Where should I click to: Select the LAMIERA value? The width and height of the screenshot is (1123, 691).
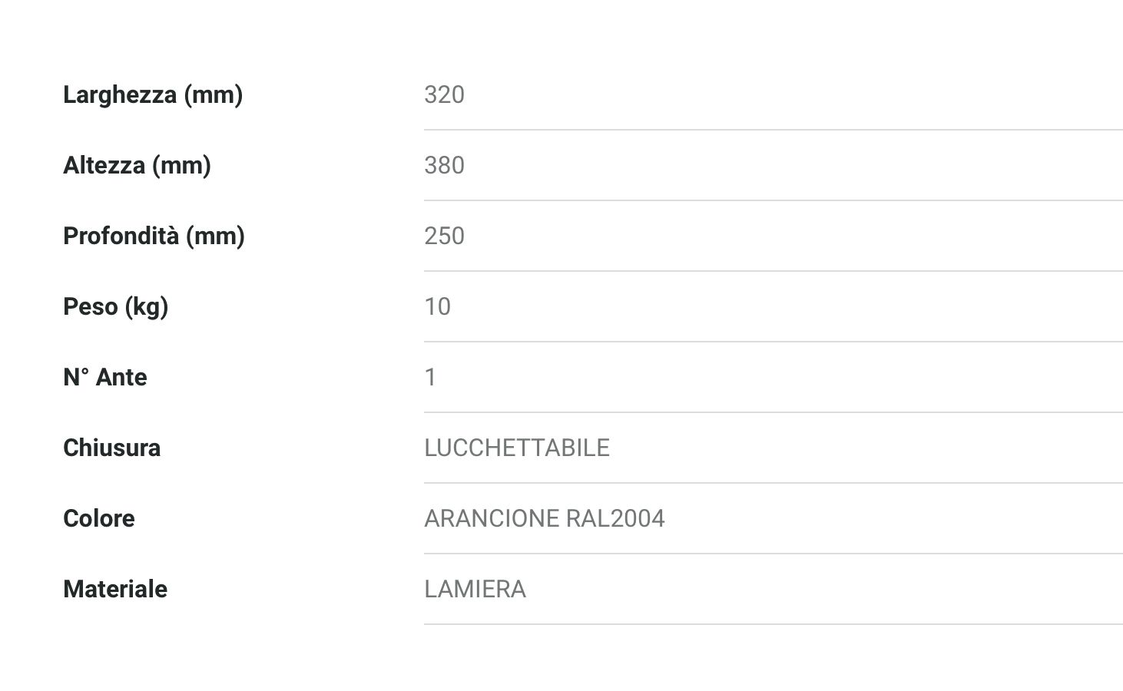(475, 589)
